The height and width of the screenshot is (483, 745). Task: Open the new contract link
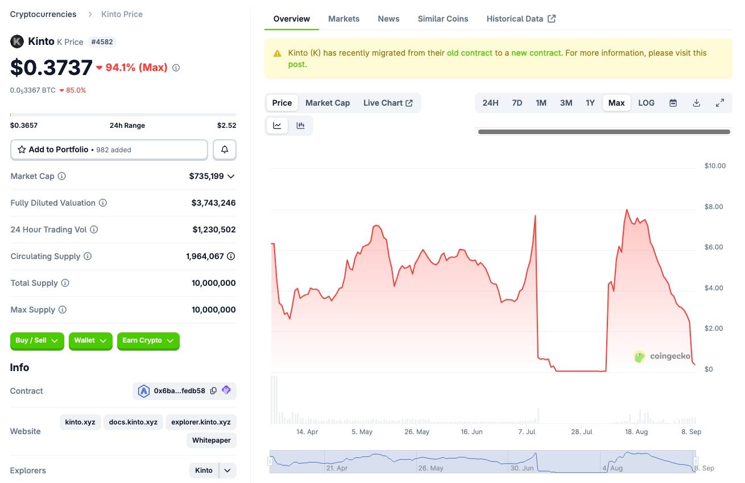(x=536, y=53)
